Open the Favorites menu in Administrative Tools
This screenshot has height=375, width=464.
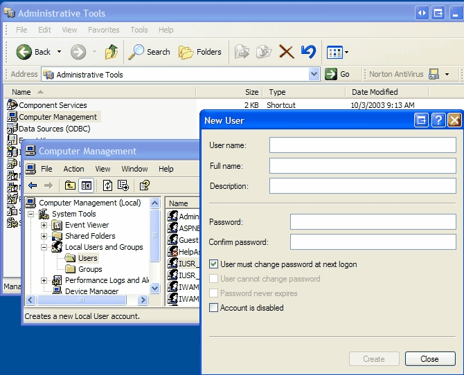[103, 30]
